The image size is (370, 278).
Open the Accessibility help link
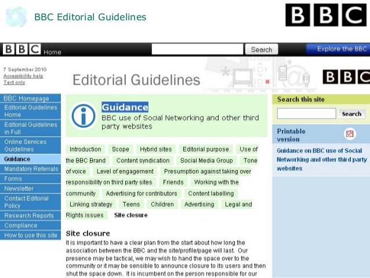[23, 76]
